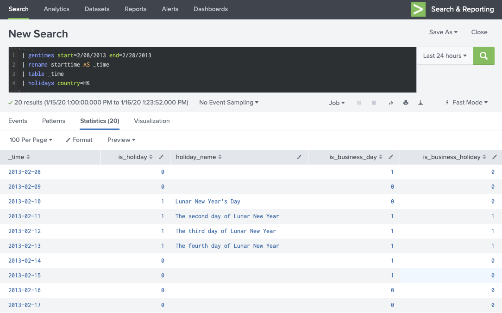Screen dimensions: 502x313
Task: Sort by is_business_holiday column arrows
Action: [484, 157]
